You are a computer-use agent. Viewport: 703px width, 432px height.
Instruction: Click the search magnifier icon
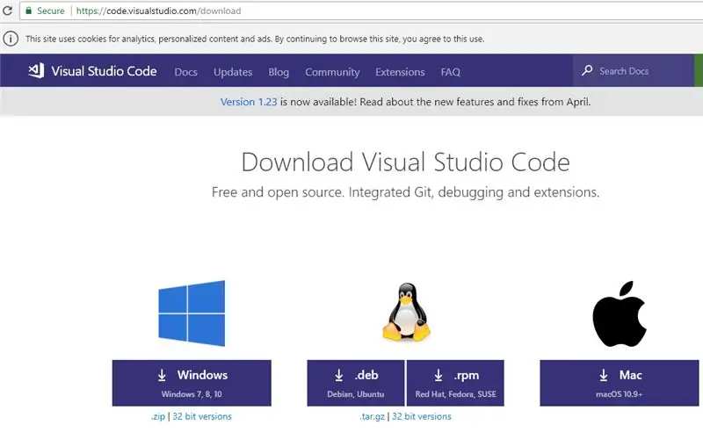point(587,71)
